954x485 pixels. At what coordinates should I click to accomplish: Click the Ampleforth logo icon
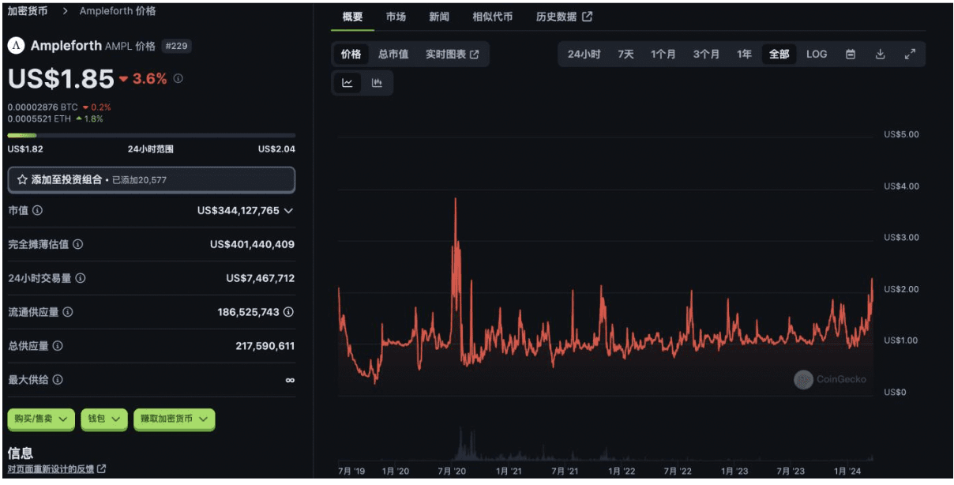16,46
